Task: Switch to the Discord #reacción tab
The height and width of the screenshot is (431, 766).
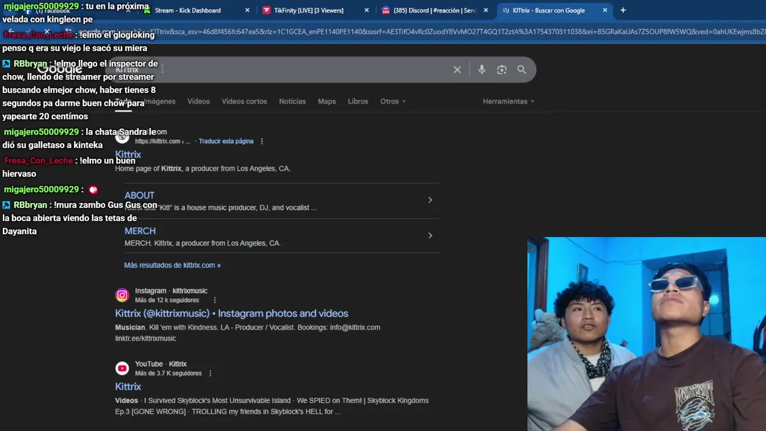Action: pyautogui.click(x=434, y=10)
